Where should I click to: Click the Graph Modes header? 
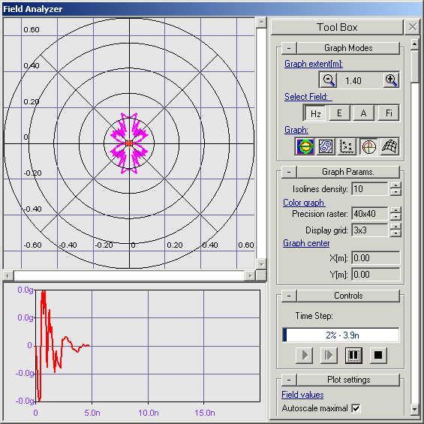(348, 48)
